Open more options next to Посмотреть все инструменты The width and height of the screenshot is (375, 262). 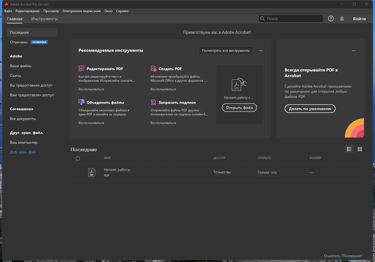pyautogui.click(x=260, y=50)
